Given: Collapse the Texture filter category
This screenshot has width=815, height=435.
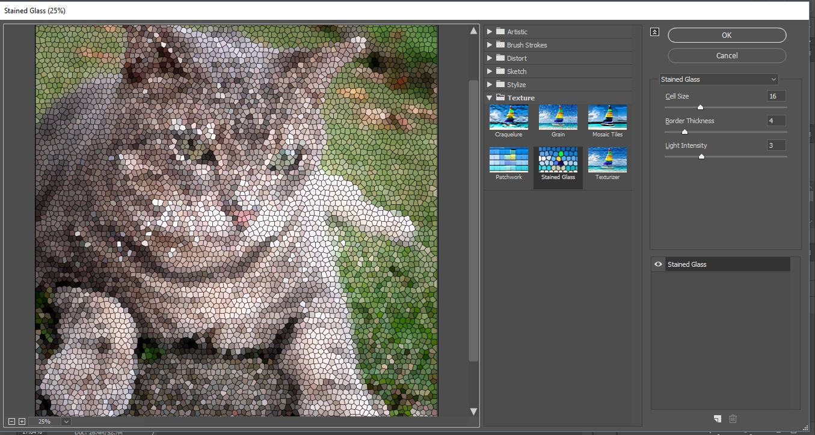Looking at the screenshot, I should click(x=489, y=97).
